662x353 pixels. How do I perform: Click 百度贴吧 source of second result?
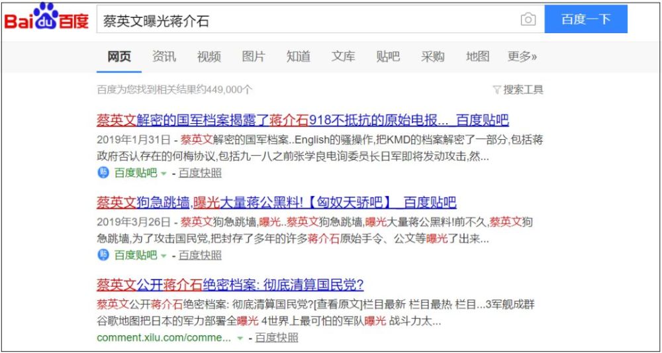coord(136,255)
